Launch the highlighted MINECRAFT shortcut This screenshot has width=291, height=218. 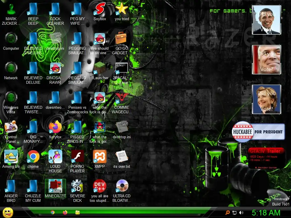tap(55, 189)
